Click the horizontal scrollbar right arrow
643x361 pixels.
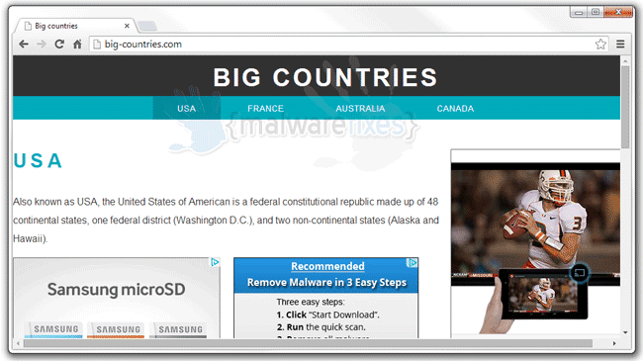click(614, 343)
